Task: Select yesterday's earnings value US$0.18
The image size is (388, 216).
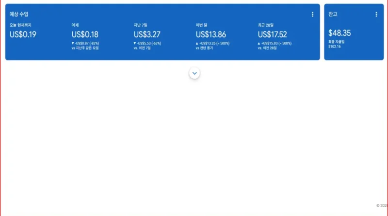Action: (x=85, y=34)
